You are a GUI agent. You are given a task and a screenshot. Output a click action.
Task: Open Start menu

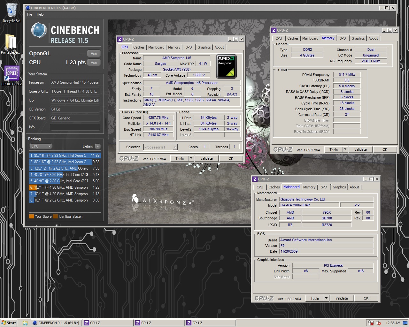pos(9,323)
